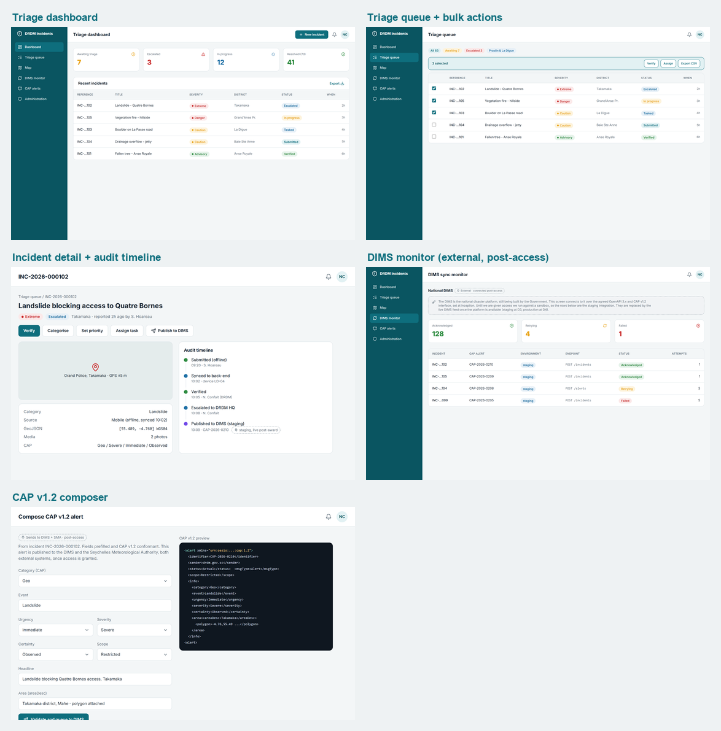Screen dimensions: 721x731
Task: Click the refresh icon on Retrying 4 card
Action: tap(604, 326)
